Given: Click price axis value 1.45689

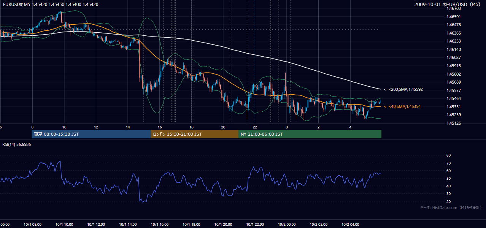Looking at the screenshot, I should pyautogui.click(x=453, y=82).
